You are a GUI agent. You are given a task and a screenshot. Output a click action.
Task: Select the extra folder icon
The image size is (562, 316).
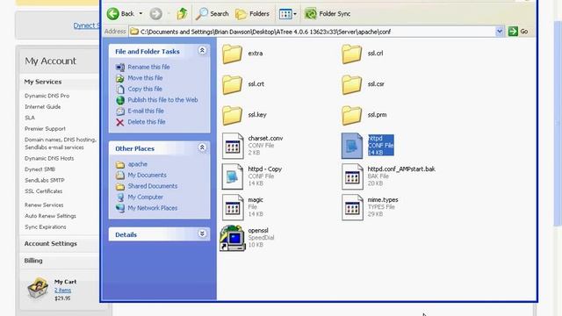coord(232,54)
